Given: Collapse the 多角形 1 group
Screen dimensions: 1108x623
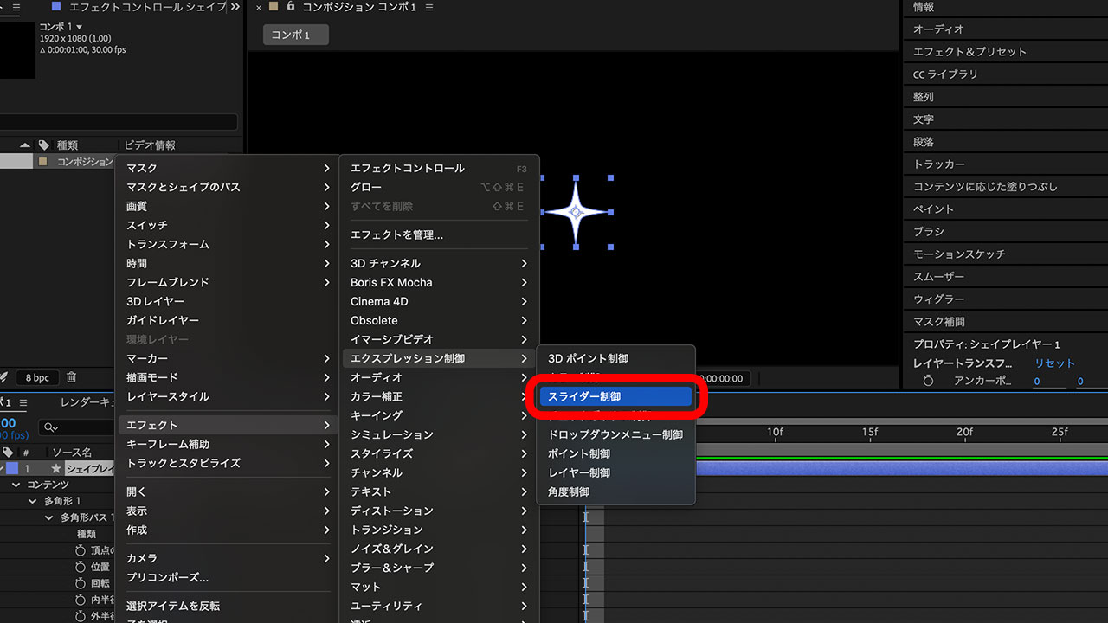Looking at the screenshot, I should click(x=33, y=501).
